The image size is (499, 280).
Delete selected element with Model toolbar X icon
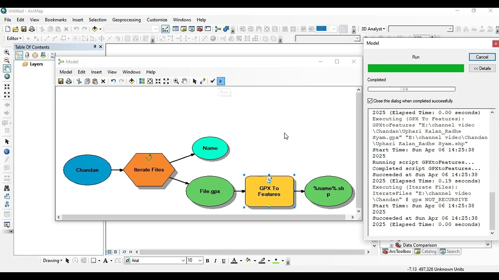(103, 81)
